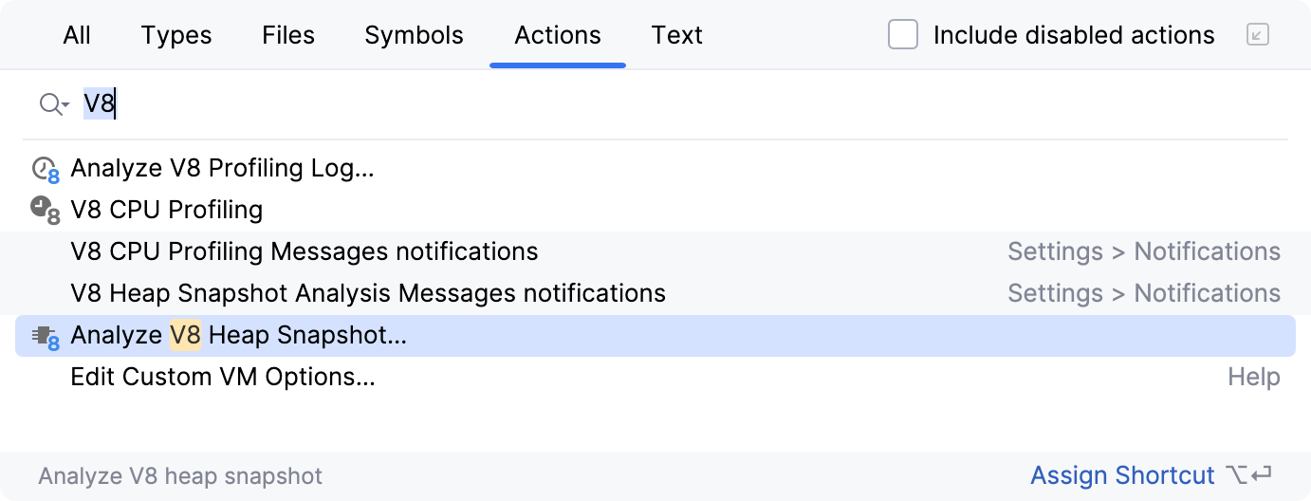Switch to the All tab
Image resolution: width=1311 pixels, height=501 pixels.
pyautogui.click(x=77, y=36)
